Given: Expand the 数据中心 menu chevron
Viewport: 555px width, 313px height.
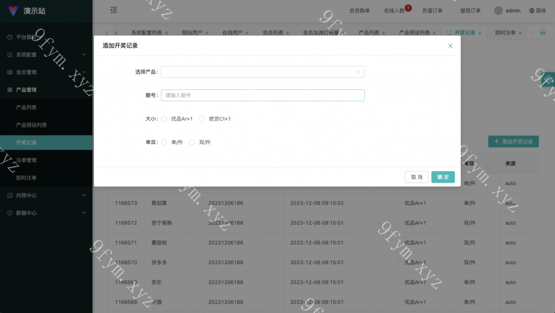Looking at the screenshot, I should coord(84,213).
